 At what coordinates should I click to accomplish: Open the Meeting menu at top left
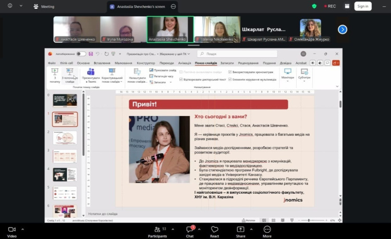tap(44, 6)
